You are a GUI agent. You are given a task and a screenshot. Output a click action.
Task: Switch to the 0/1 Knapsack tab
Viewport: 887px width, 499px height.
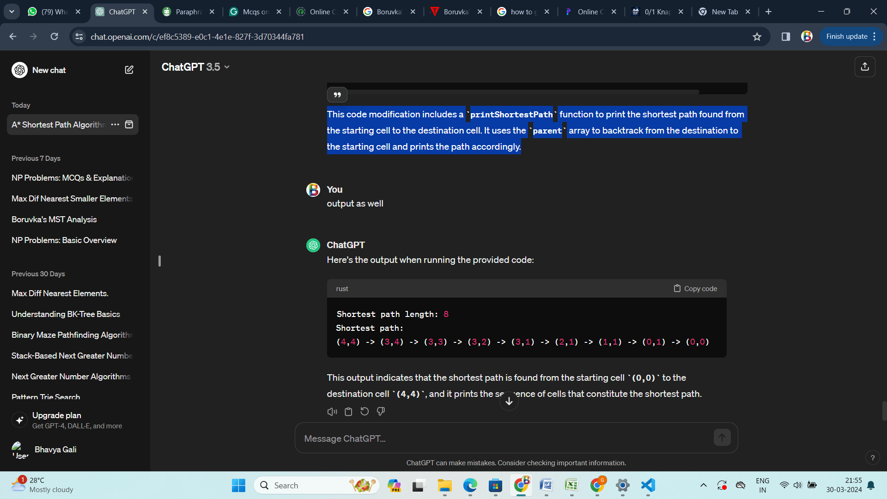tap(657, 12)
